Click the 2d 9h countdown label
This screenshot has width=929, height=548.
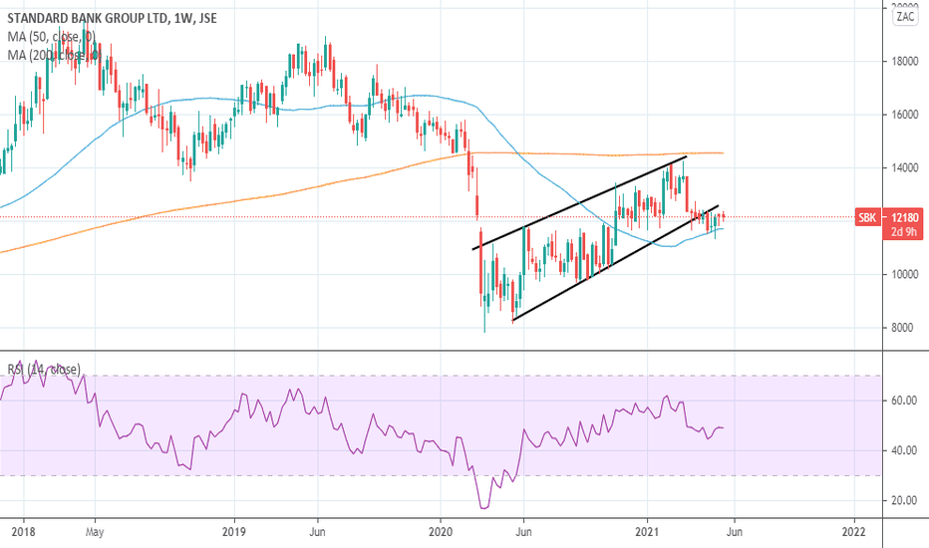tap(905, 231)
